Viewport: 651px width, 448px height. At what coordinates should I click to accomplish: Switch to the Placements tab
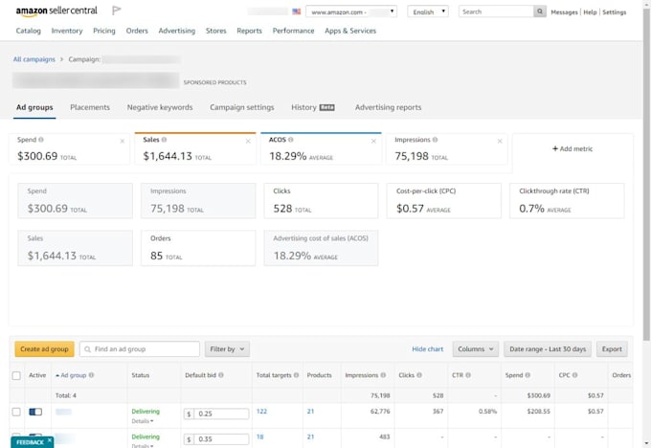coord(90,107)
